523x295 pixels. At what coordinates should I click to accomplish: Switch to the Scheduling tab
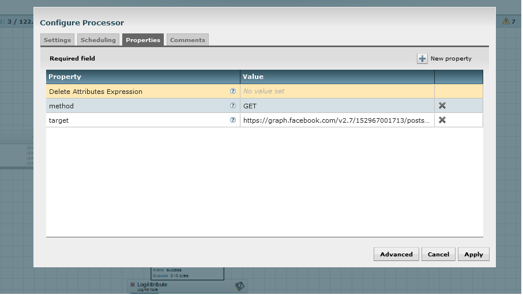(x=98, y=40)
